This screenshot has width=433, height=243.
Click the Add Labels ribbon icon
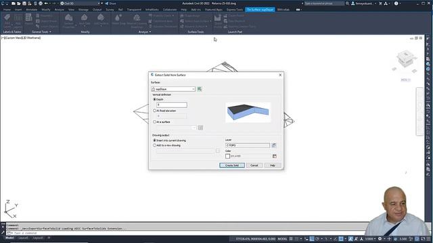[7, 20]
